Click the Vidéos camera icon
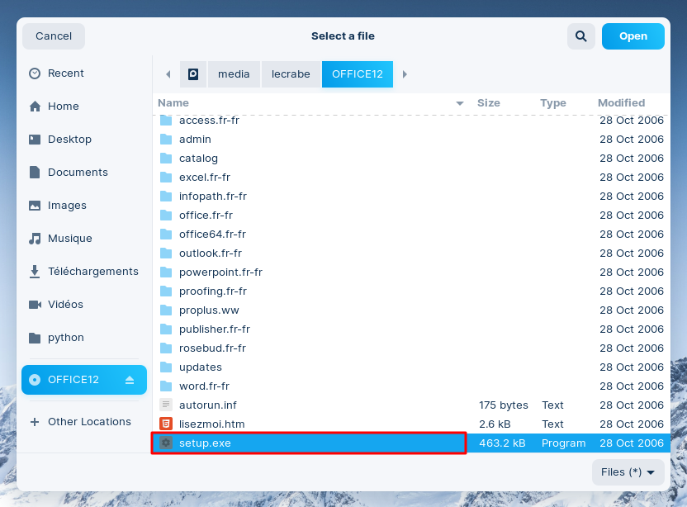This screenshot has height=507, width=687. point(35,305)
